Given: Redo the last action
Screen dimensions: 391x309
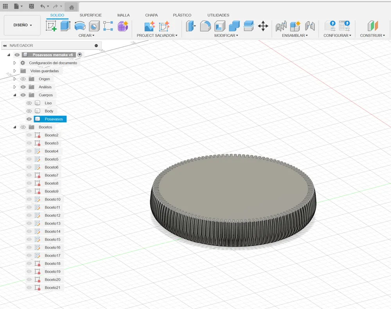Looking at the screenshot, I should pyautogui.click(x=56, y=6).
